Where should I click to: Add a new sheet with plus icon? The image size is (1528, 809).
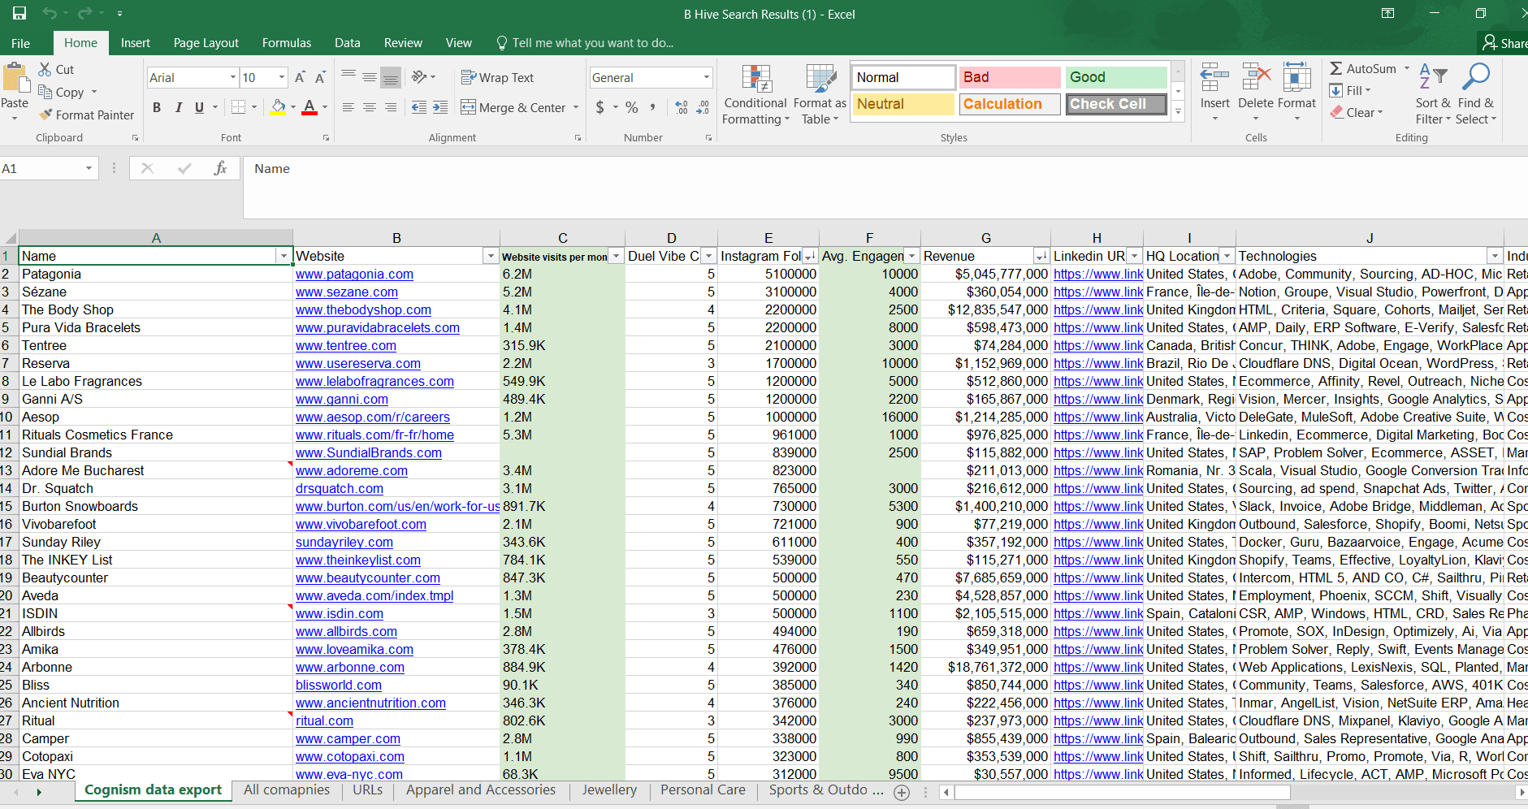click(x=902, y=792)
